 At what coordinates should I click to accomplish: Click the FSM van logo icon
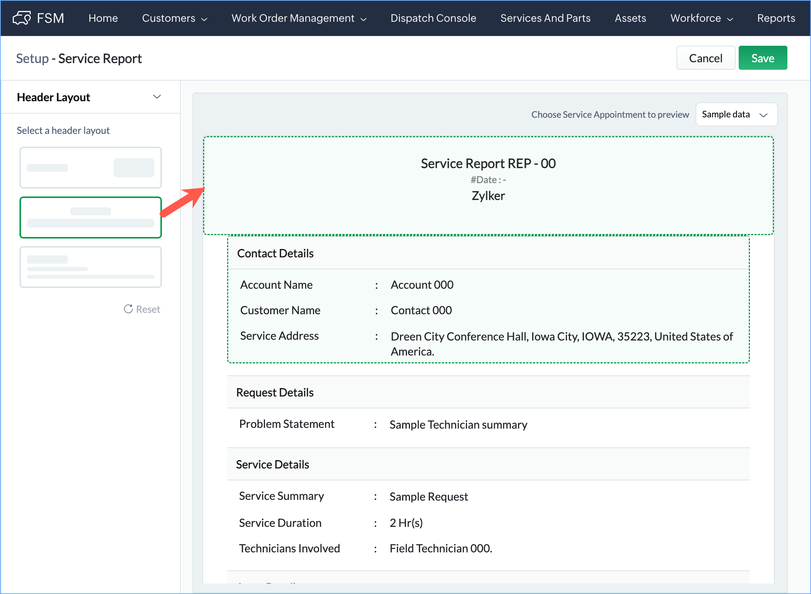[x=22, y=18]
